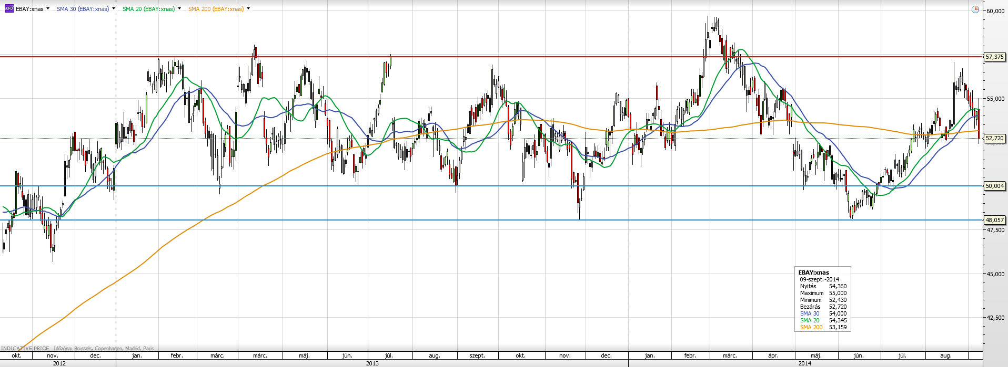Viewport: 1008px width, 367px height.
Task: Click the purple CFD instrument icon
Action: 9,8
